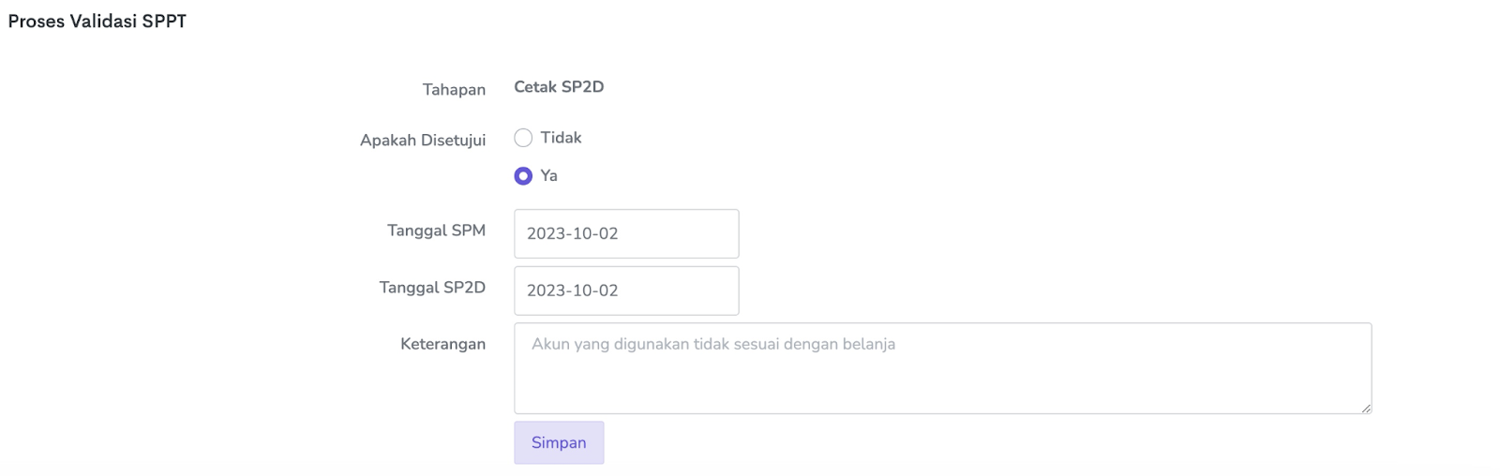Click the empty lower area of Keterangan textarea
Image resolution: width=1500 pixels, height=476 pixels.
tap(937, 389)
